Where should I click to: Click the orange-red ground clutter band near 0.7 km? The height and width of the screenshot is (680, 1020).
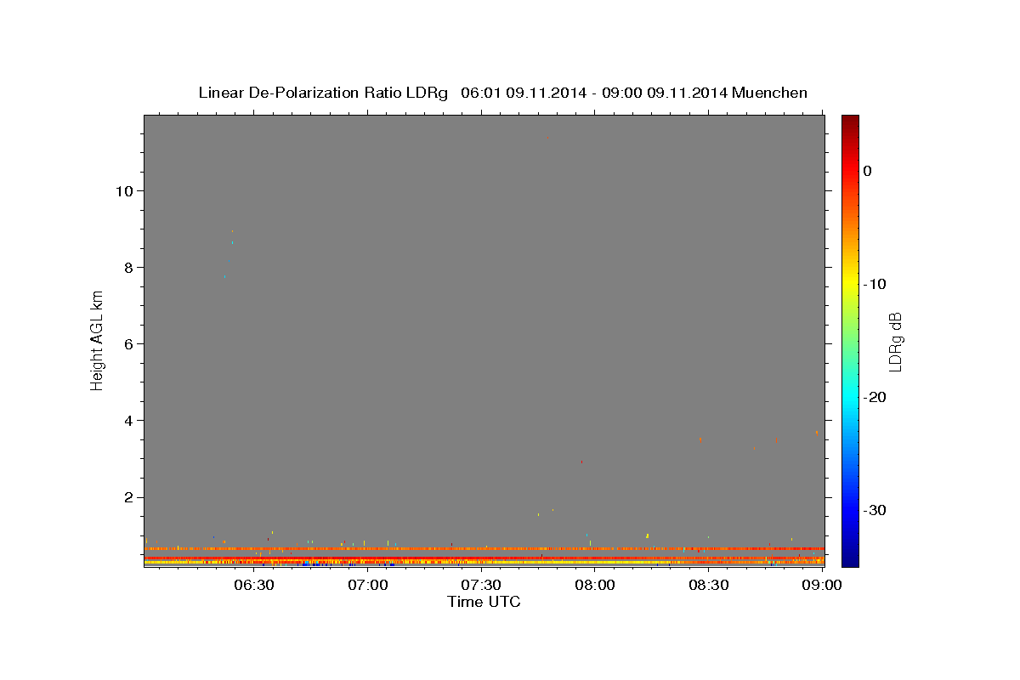tap(484, 548)
